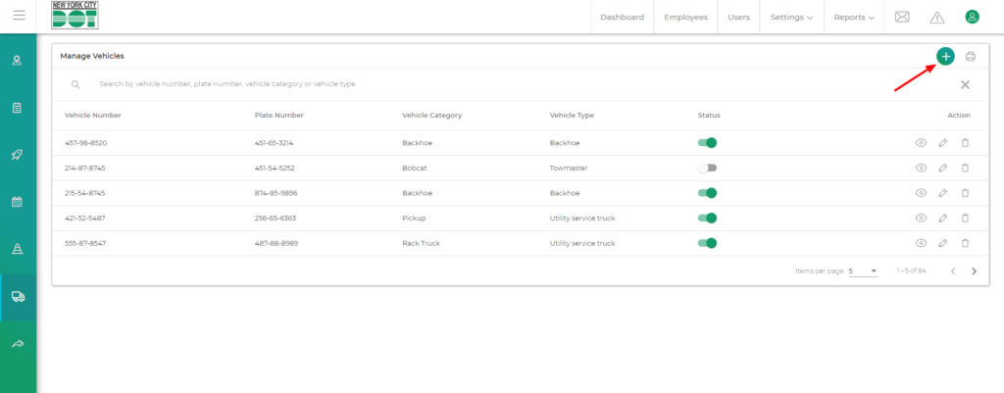Screen dimensions: 1004x393
Task: Disable status toggle for vehicle 457-98-8520
Action: [707, 143]
